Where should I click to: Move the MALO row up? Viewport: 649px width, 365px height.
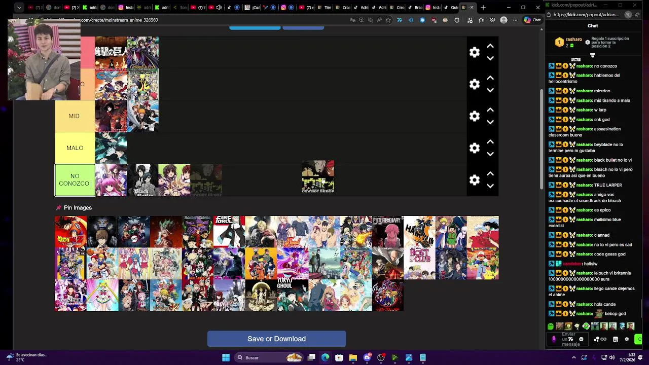(490, 142)
